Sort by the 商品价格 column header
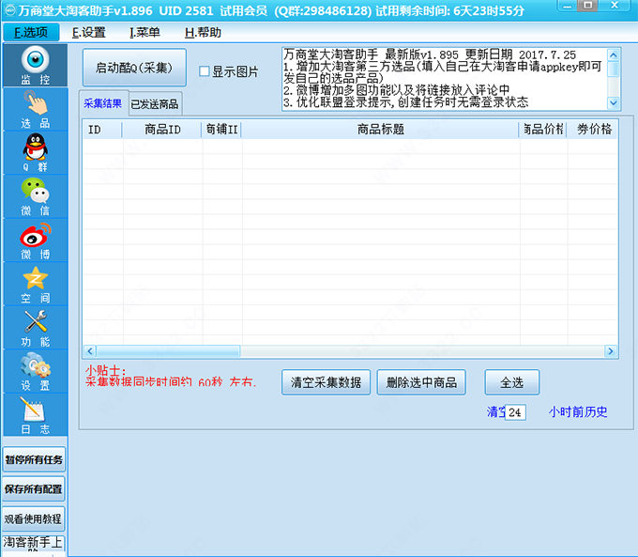The width and height of the screenshot is (638, 557). point(543,130)
